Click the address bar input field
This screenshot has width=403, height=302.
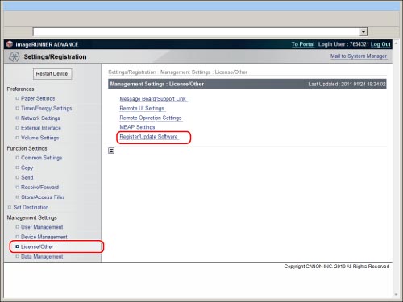(197, 32)
